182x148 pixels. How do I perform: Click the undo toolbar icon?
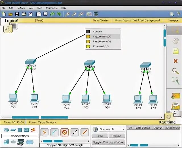pos(52,14)
